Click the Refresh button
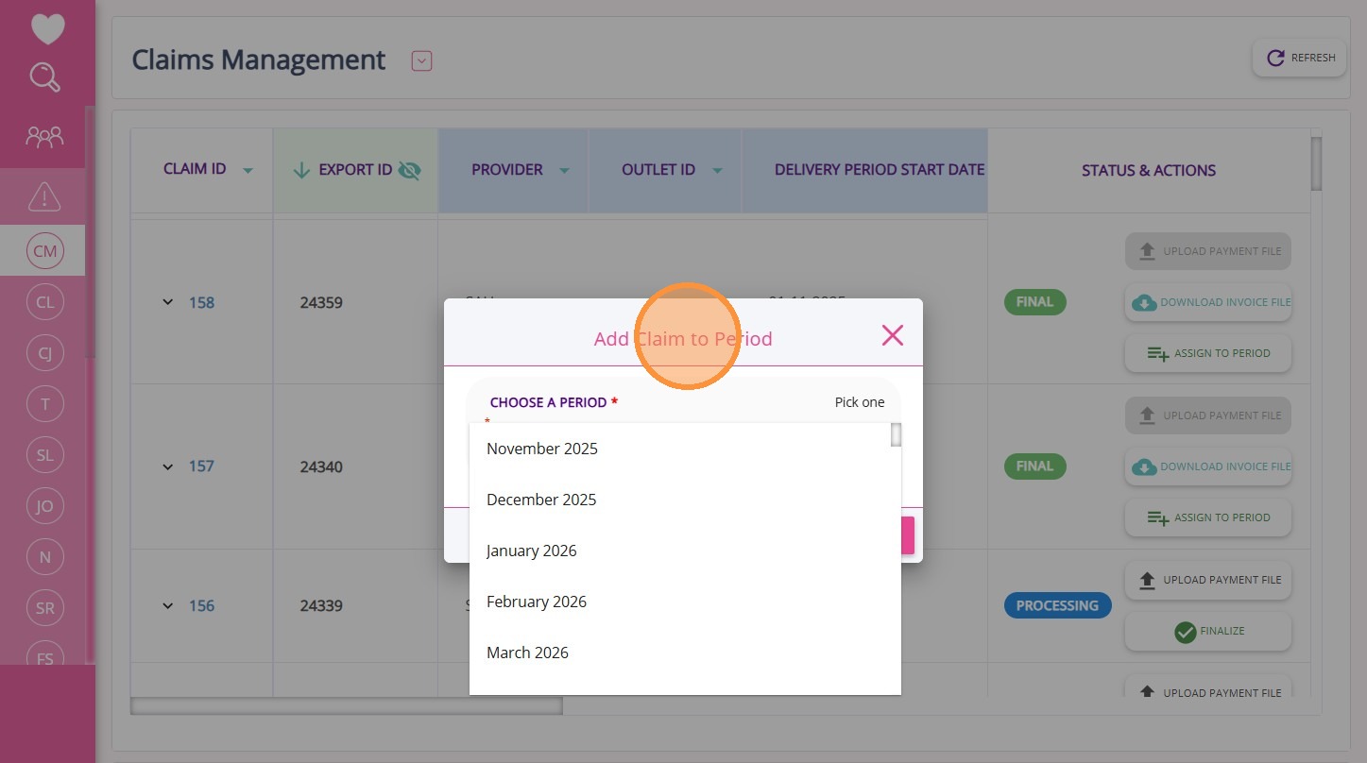 point(1299,58)
